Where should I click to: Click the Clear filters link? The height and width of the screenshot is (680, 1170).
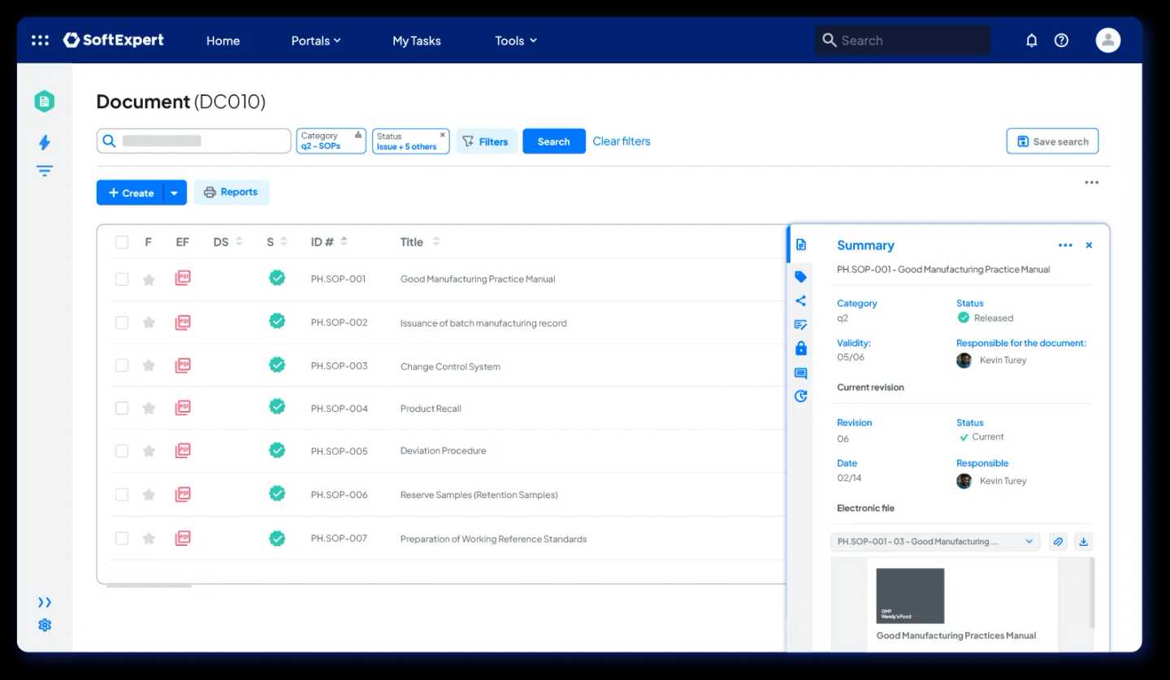[621, 141]
